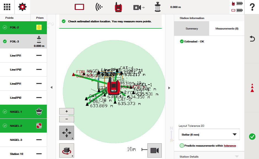The image size is (259, 159).
Task: Select the Line1Pt1 point row
Action: click(23, 55)
